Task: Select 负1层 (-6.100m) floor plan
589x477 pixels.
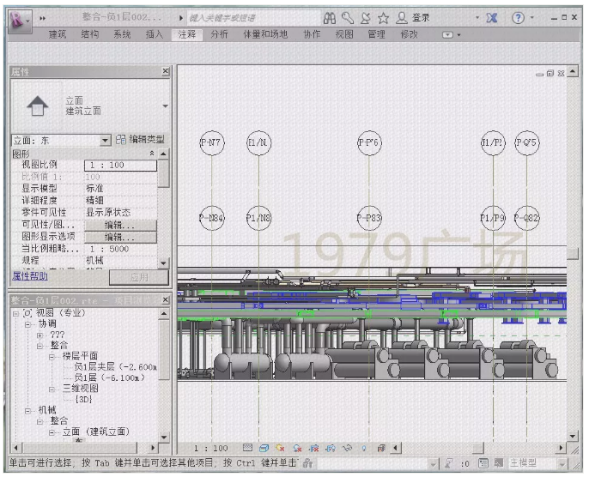Action: pos(110,377)
